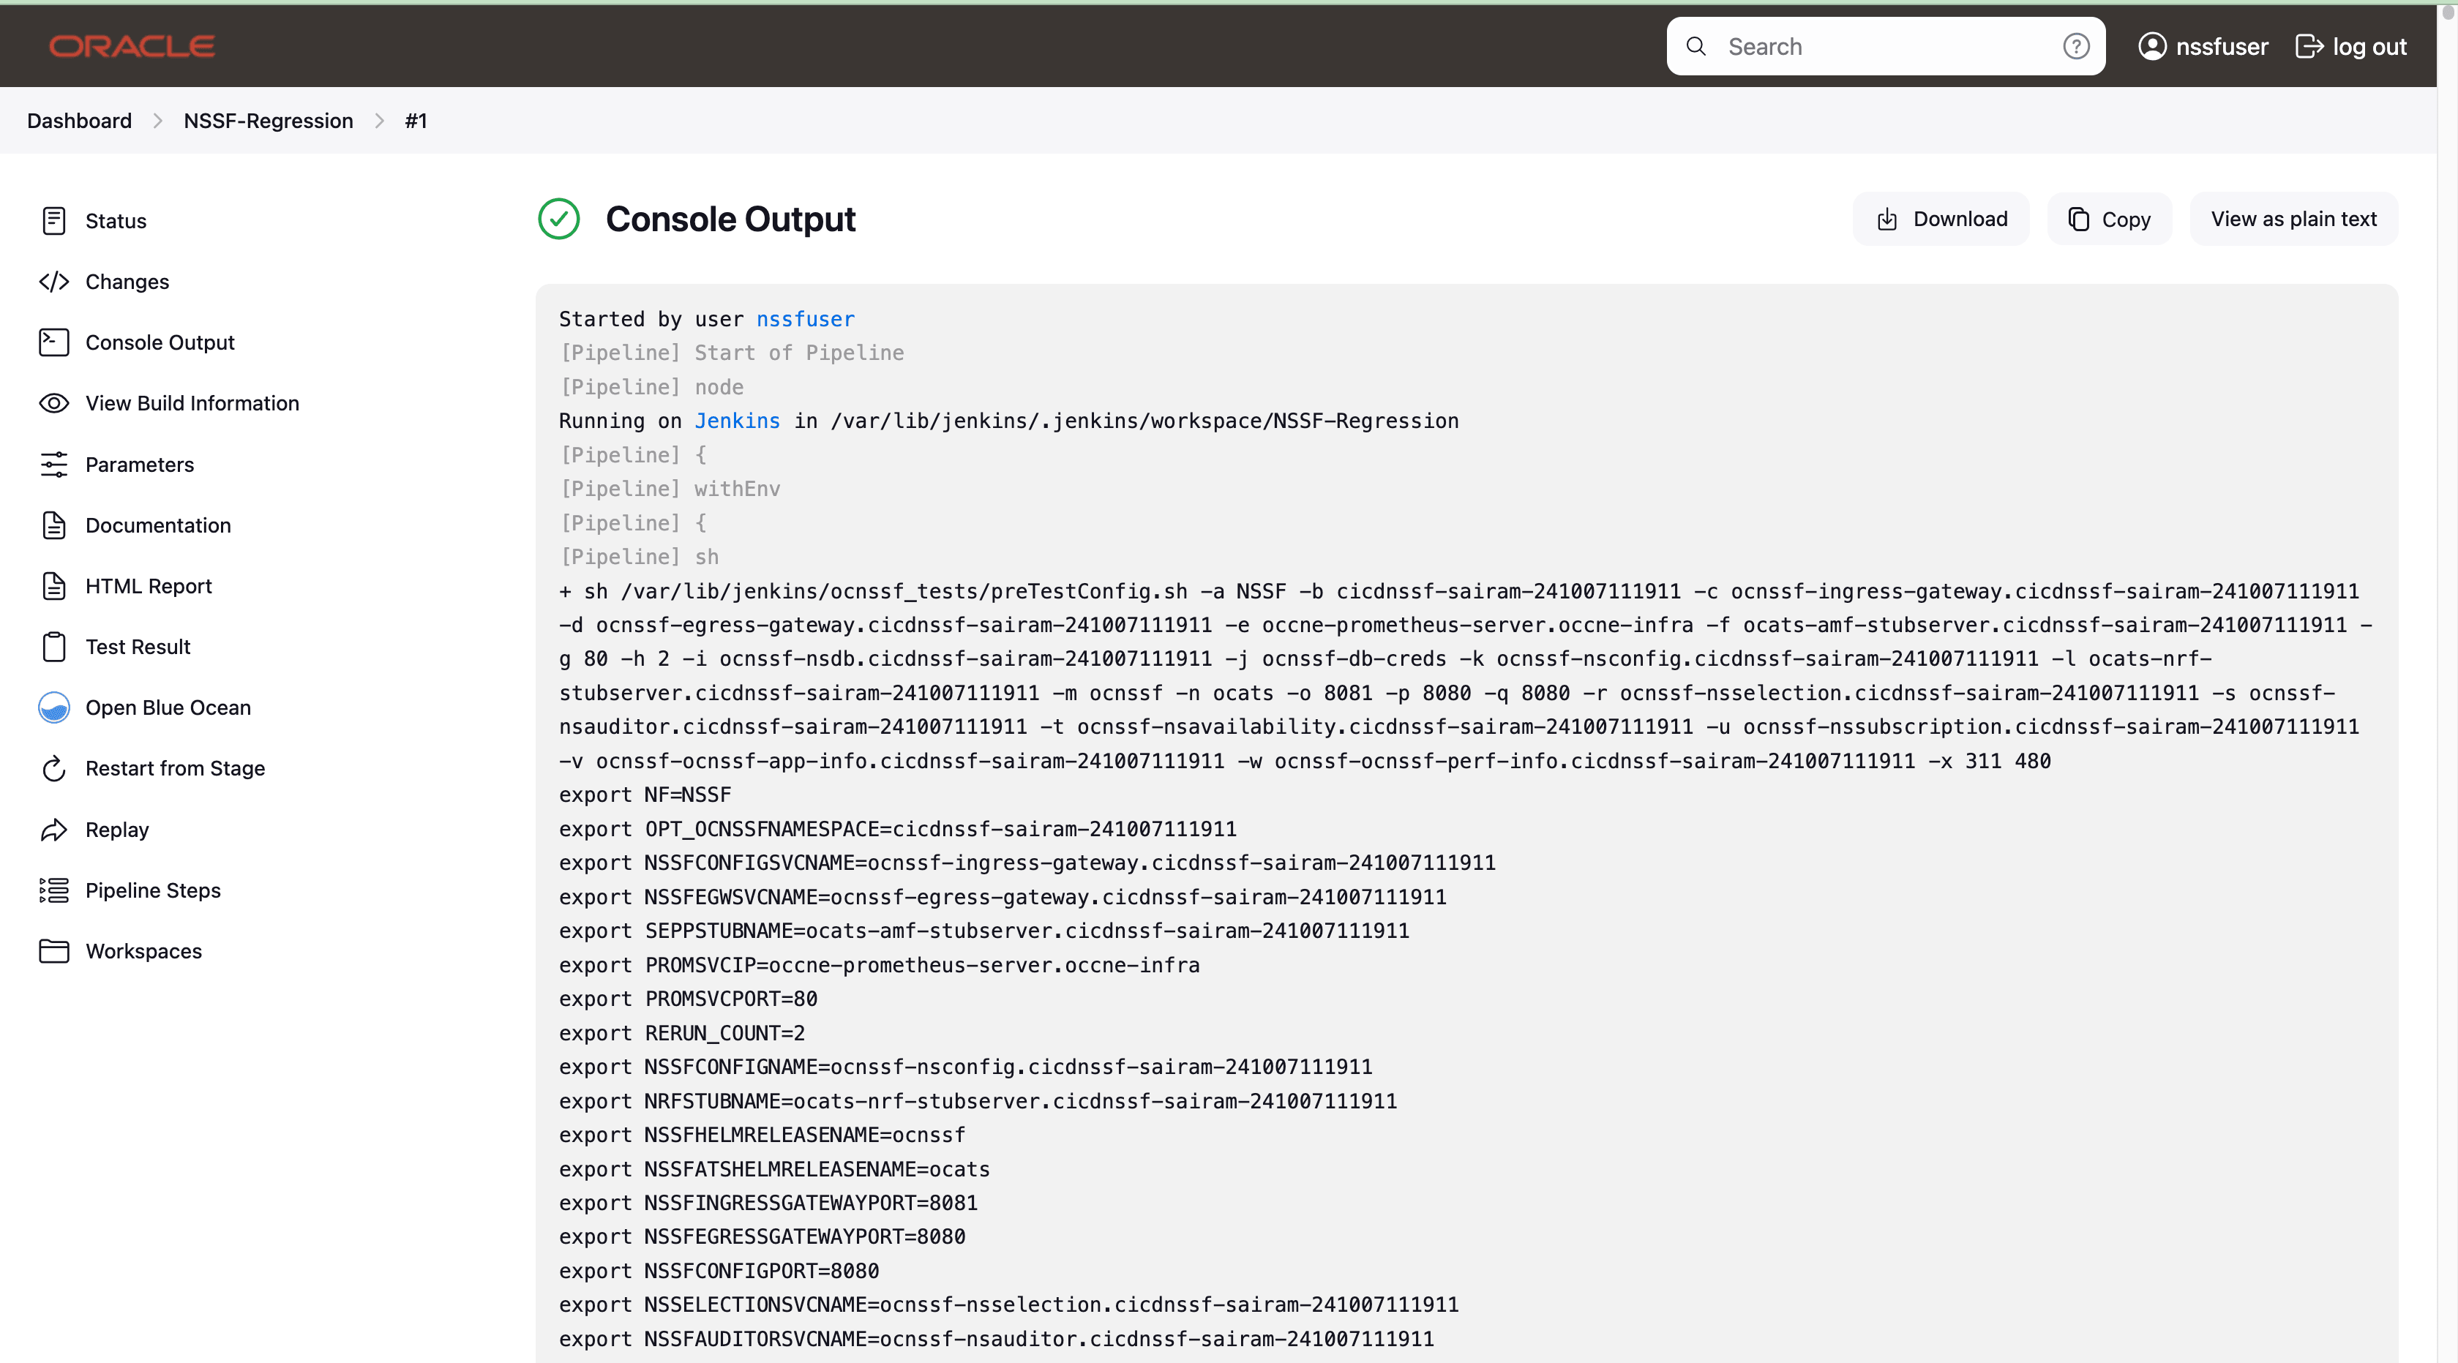Open the Test Result sidebar item
Viewport: 2458px width, 1363px height.
click(x=138, y=647)
